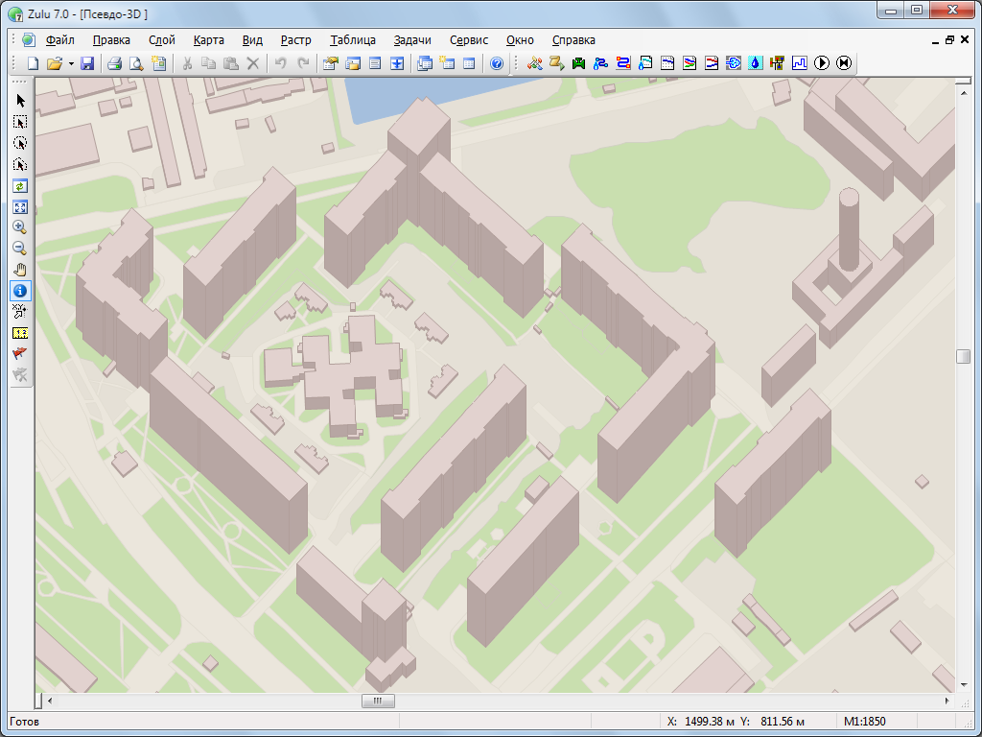Save the map with floppy disk icon

click(87, 63)
